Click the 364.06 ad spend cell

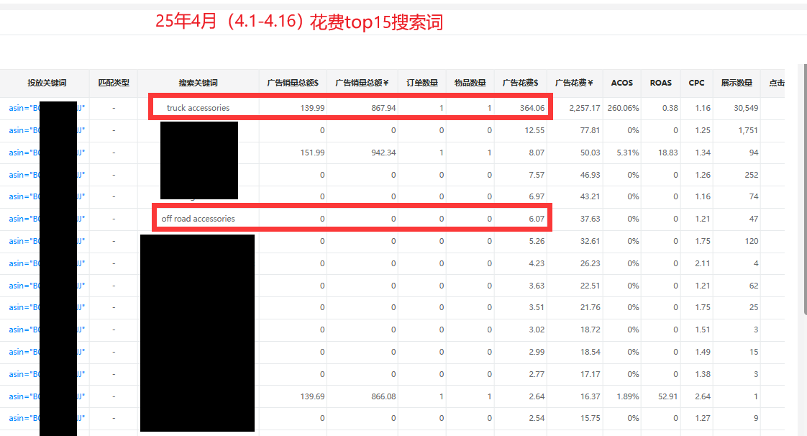coord(532,108)
